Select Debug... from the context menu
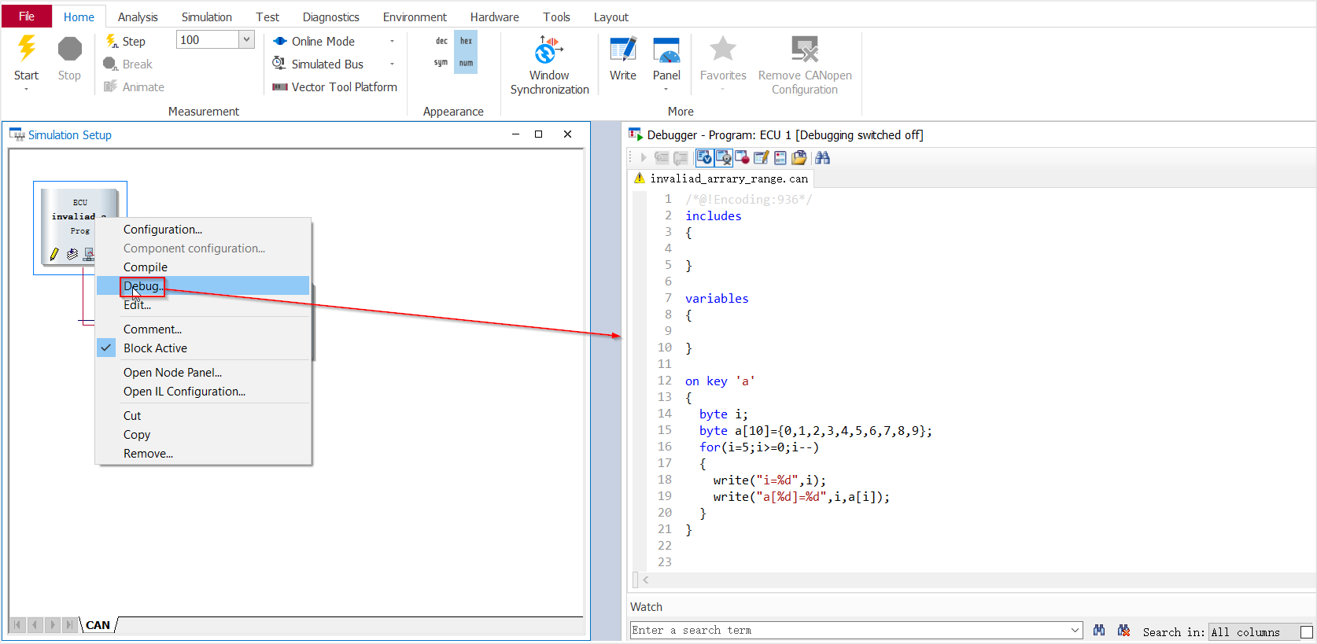Image resolution: width=1317 pixels, height=644 pixels. click(142, 286)
